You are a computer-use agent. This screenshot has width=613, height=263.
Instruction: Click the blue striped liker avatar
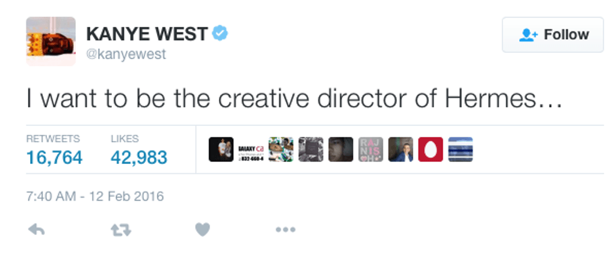(460, 150)
